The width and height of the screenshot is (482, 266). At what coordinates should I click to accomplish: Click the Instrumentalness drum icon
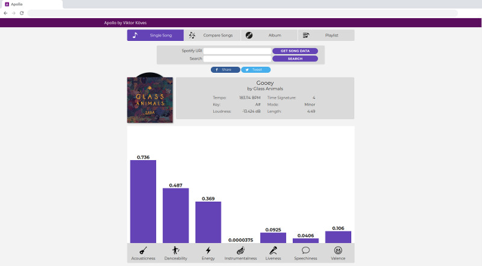pyautogui.click(x=240, y=250)
